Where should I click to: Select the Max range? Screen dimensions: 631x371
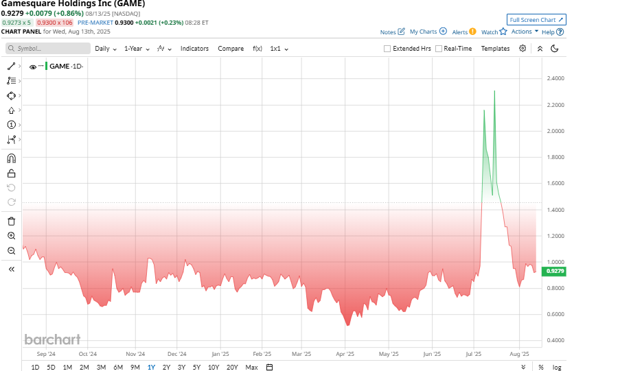(x=251, y=367)
